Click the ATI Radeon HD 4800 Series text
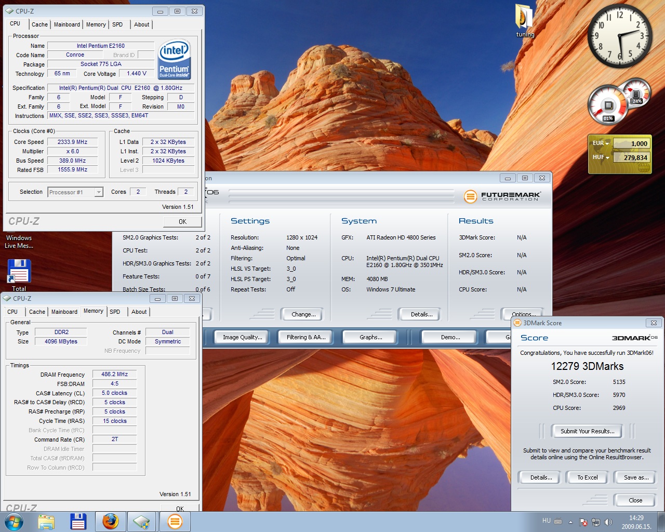The image size is (665, 532). (x=401, y=237)
